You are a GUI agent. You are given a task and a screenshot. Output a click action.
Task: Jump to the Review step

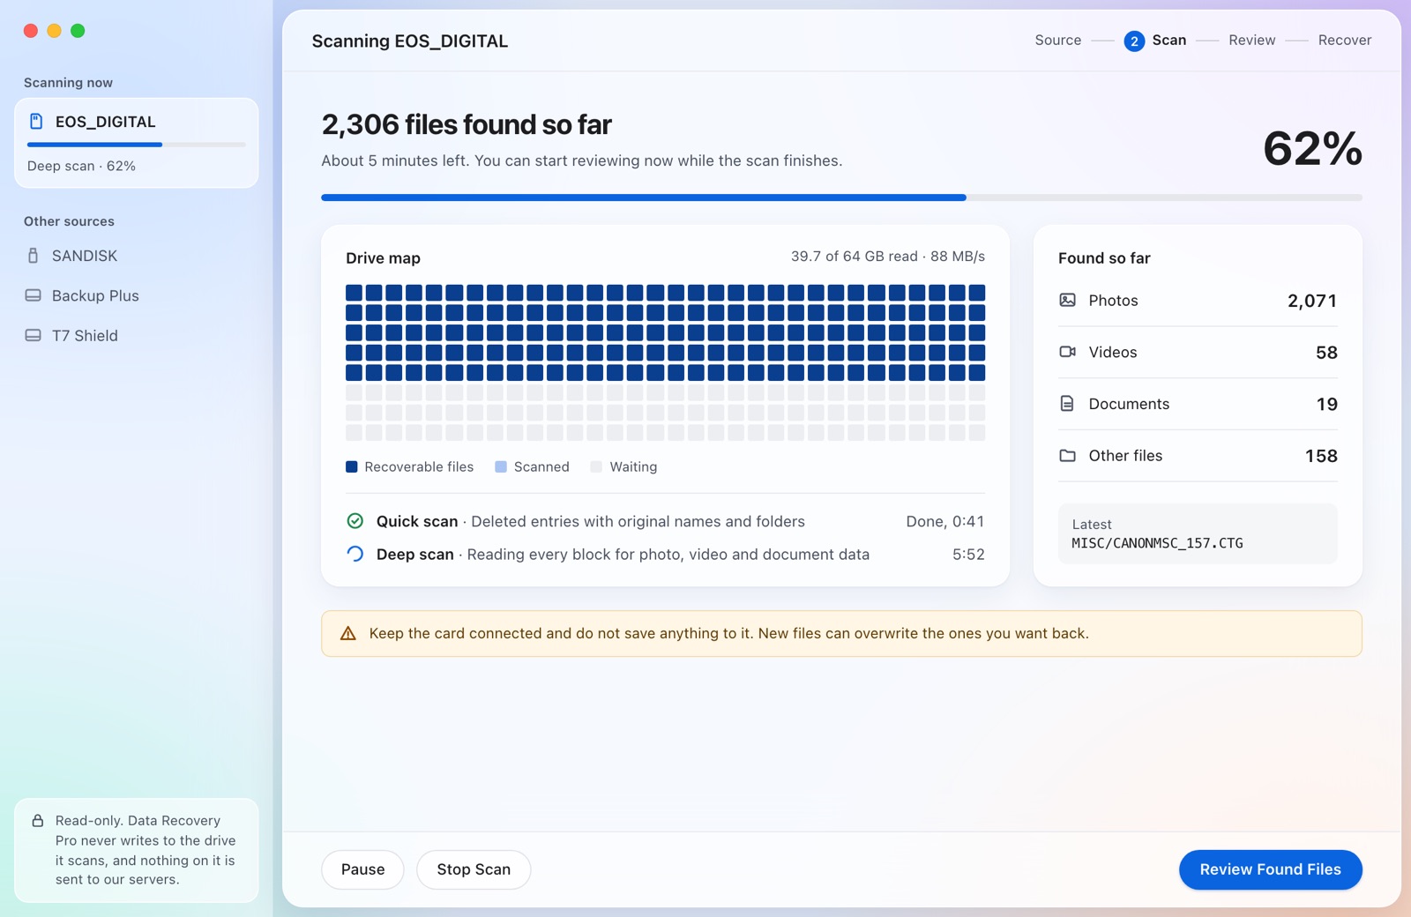pos(1252,40)
